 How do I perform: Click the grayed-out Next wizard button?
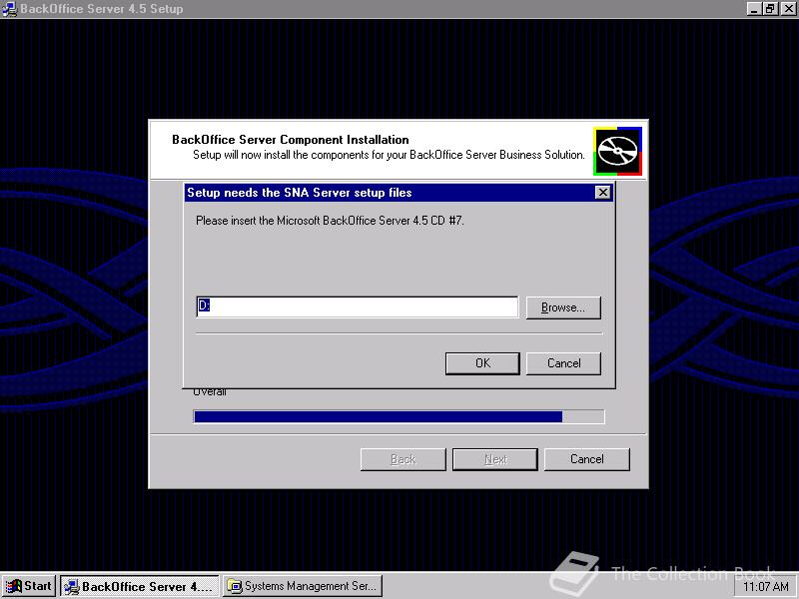(495, 459)
